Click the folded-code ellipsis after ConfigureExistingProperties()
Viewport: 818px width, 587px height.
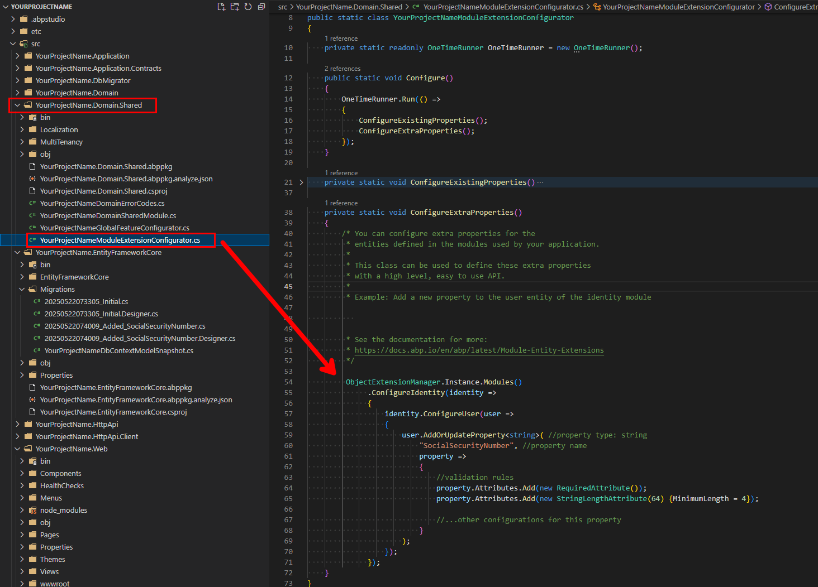coord(540,182)
